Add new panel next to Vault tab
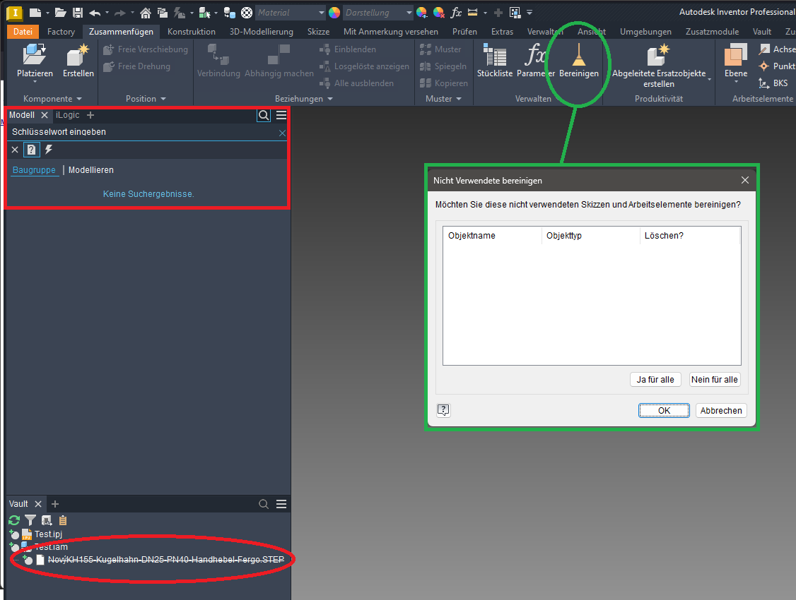The image size is (796, 600). click(x=55, y=504)
